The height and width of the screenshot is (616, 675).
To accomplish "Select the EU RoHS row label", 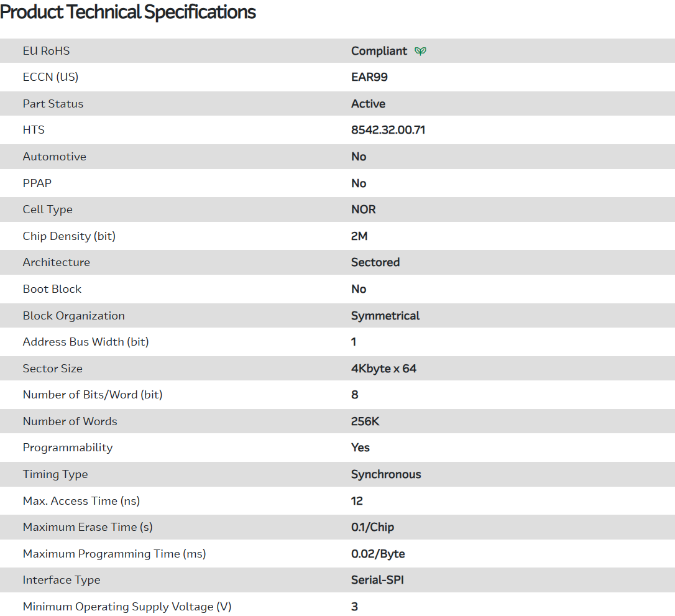I will (x=46, y=51).
